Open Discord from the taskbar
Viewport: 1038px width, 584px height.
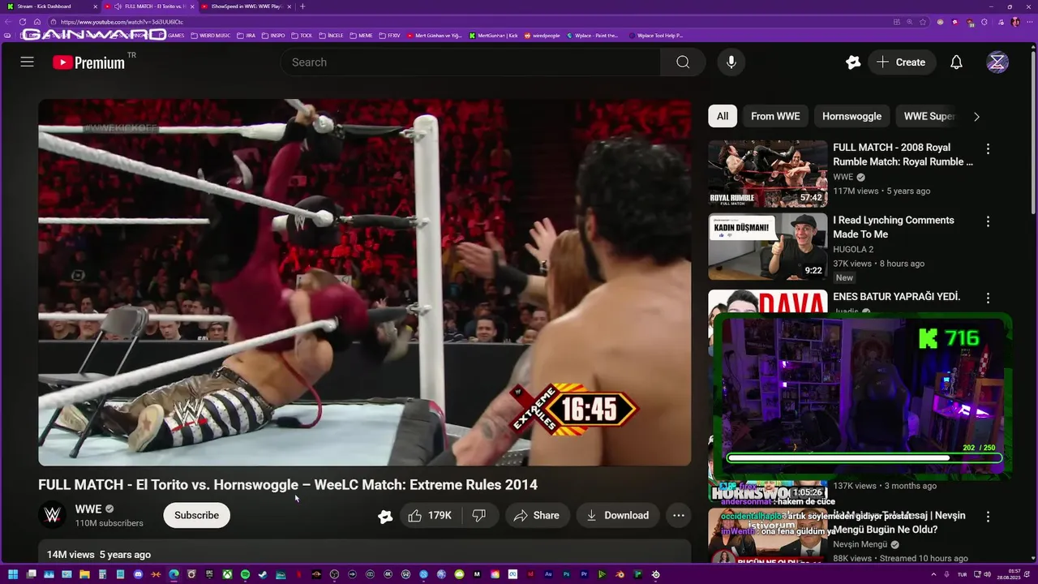click(139, 574)
